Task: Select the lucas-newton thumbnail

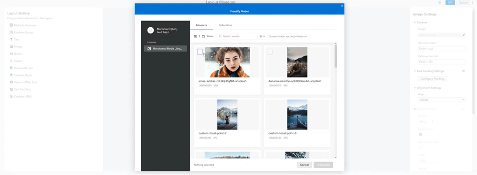Action: 297,62
